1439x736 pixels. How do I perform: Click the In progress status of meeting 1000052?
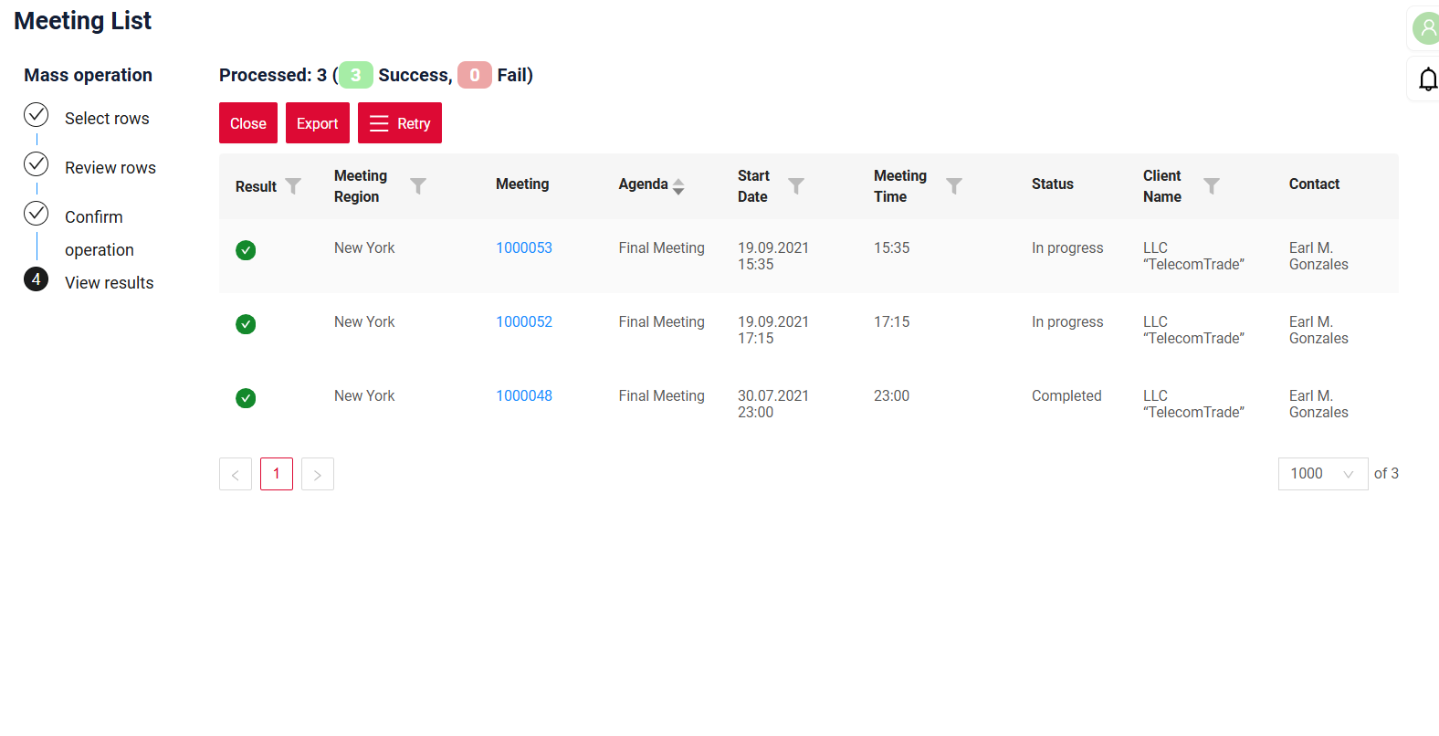click(1067, 322)
